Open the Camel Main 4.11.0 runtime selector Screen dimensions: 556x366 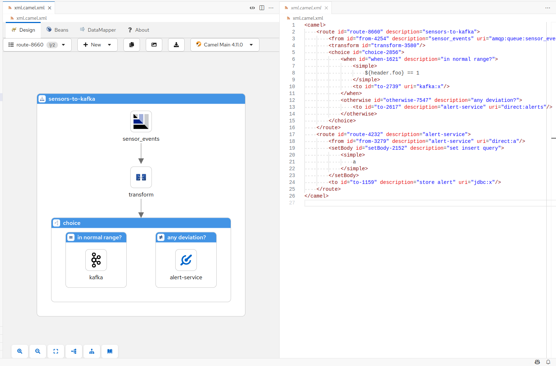tap(225, 44)
